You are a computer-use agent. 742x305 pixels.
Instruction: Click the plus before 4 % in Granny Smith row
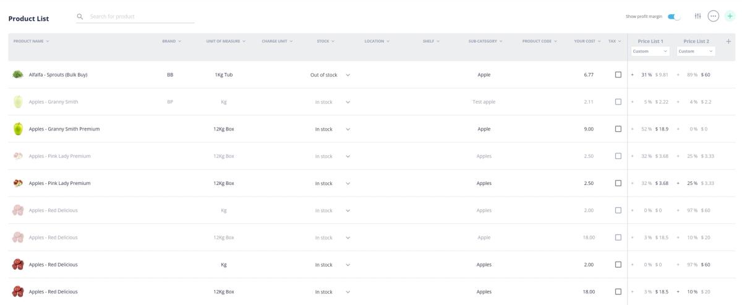click(x=678, y=102)
